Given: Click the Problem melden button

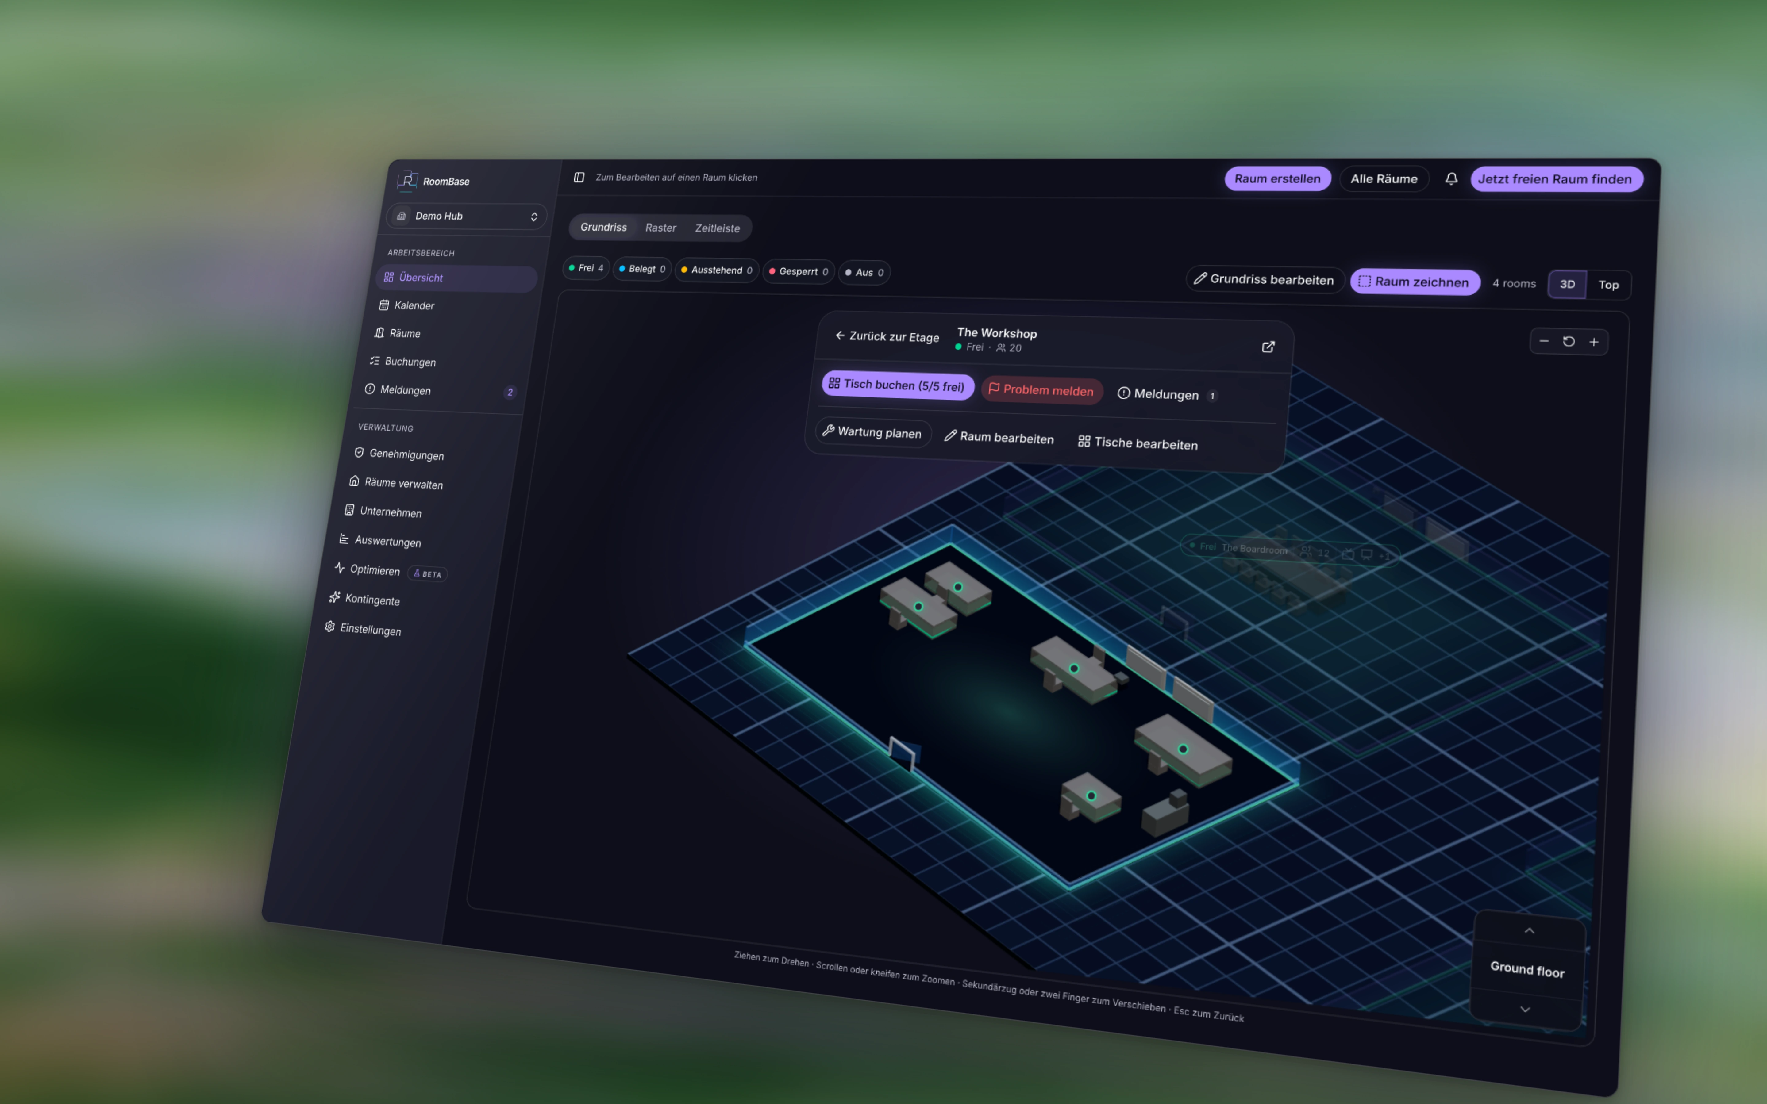Looking at the screenshot, I should click(x=1042, y=390).
